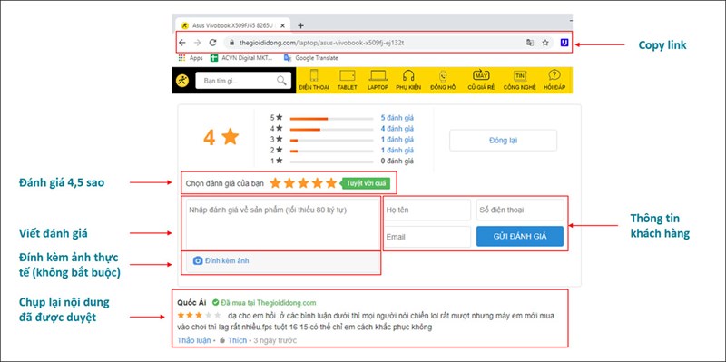
Task: Click the browser back arrow
Action: [x=182, y=43]
